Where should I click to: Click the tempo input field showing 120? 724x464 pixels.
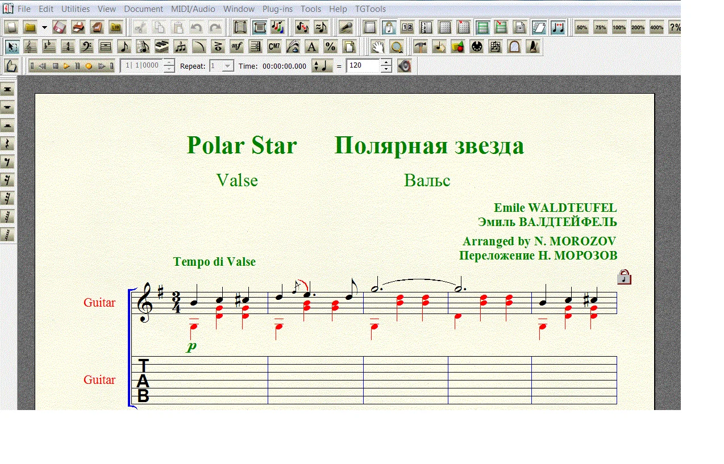[363, 66]
